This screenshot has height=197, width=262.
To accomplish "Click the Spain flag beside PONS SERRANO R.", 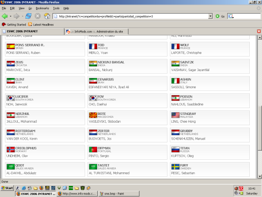I will point(11,46).
